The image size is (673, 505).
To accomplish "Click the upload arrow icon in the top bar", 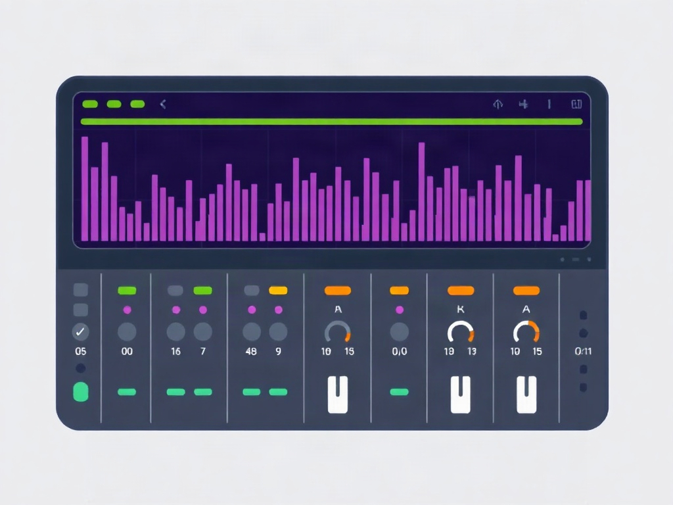I will click(x=498, y=104).
